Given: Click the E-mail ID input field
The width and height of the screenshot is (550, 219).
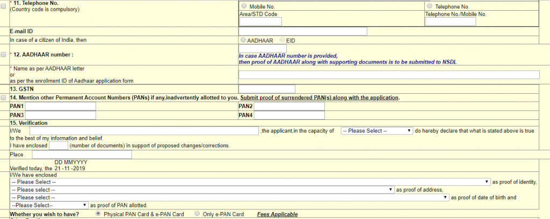Looking at the screenshot, I should [x=303, y=32].
